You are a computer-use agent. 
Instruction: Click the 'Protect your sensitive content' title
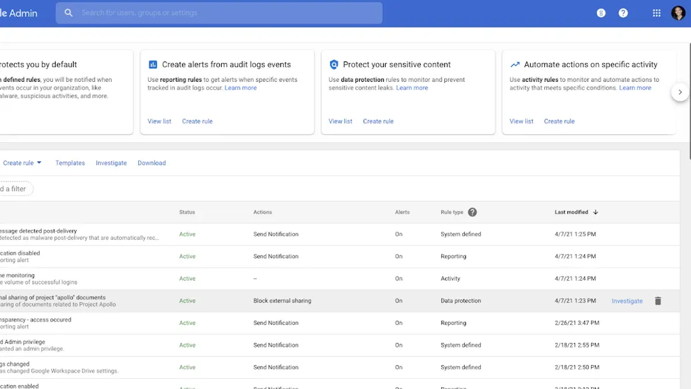click(x=397, y=65)
